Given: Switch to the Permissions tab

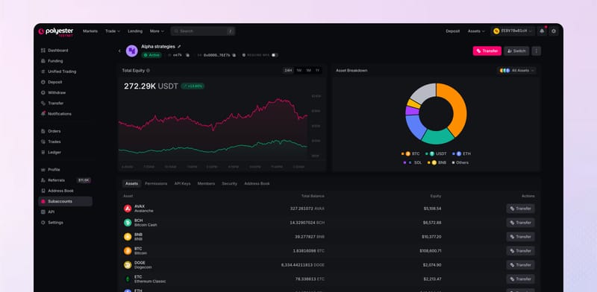Looking at the screenshot, I should pos(156,184).
